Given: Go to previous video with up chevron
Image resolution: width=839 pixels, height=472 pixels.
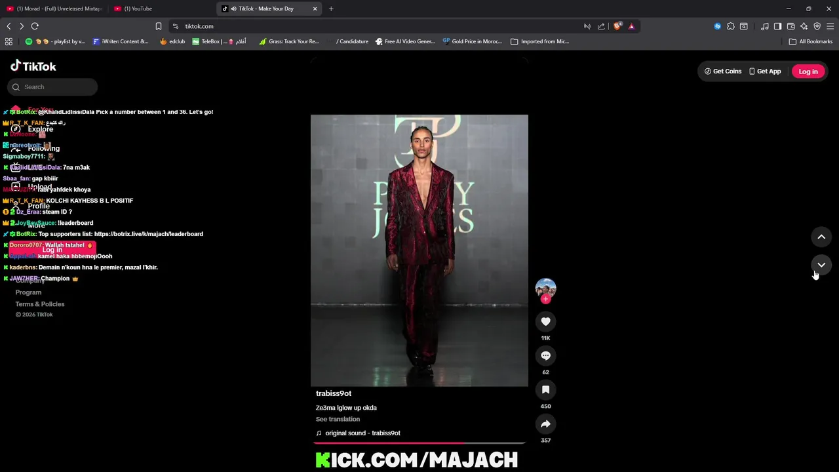Looking at the screenshot, I should click(x=821, y=237).
